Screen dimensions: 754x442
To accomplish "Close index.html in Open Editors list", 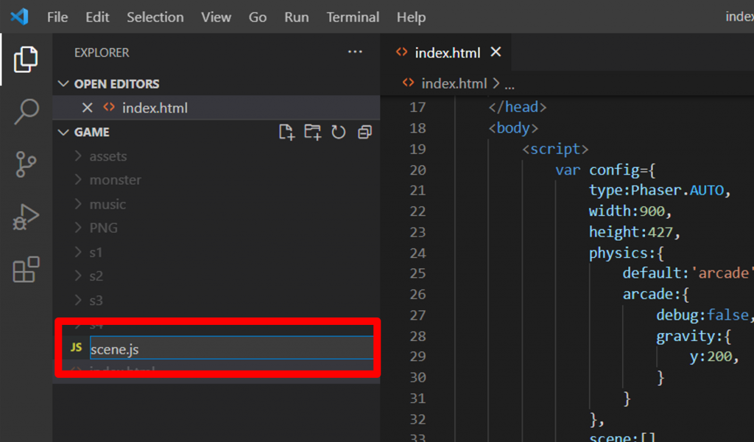I will (x=87, y=108).
